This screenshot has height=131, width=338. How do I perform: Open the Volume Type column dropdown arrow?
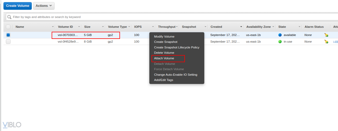coord(129,27)
